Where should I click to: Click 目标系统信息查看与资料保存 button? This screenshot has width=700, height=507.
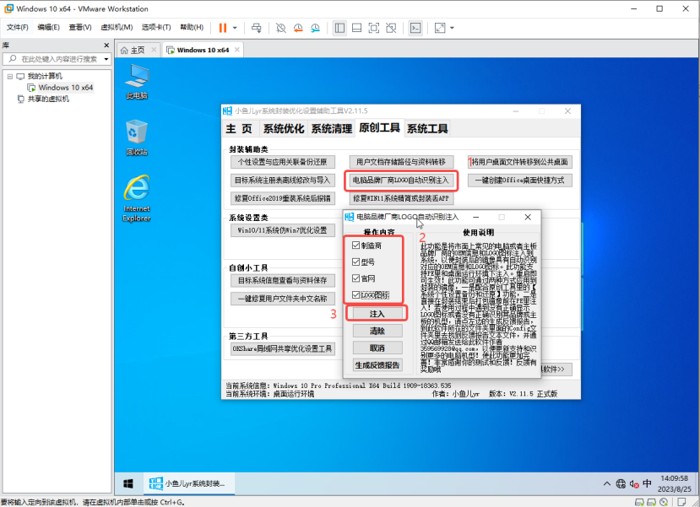pos(283,280)
